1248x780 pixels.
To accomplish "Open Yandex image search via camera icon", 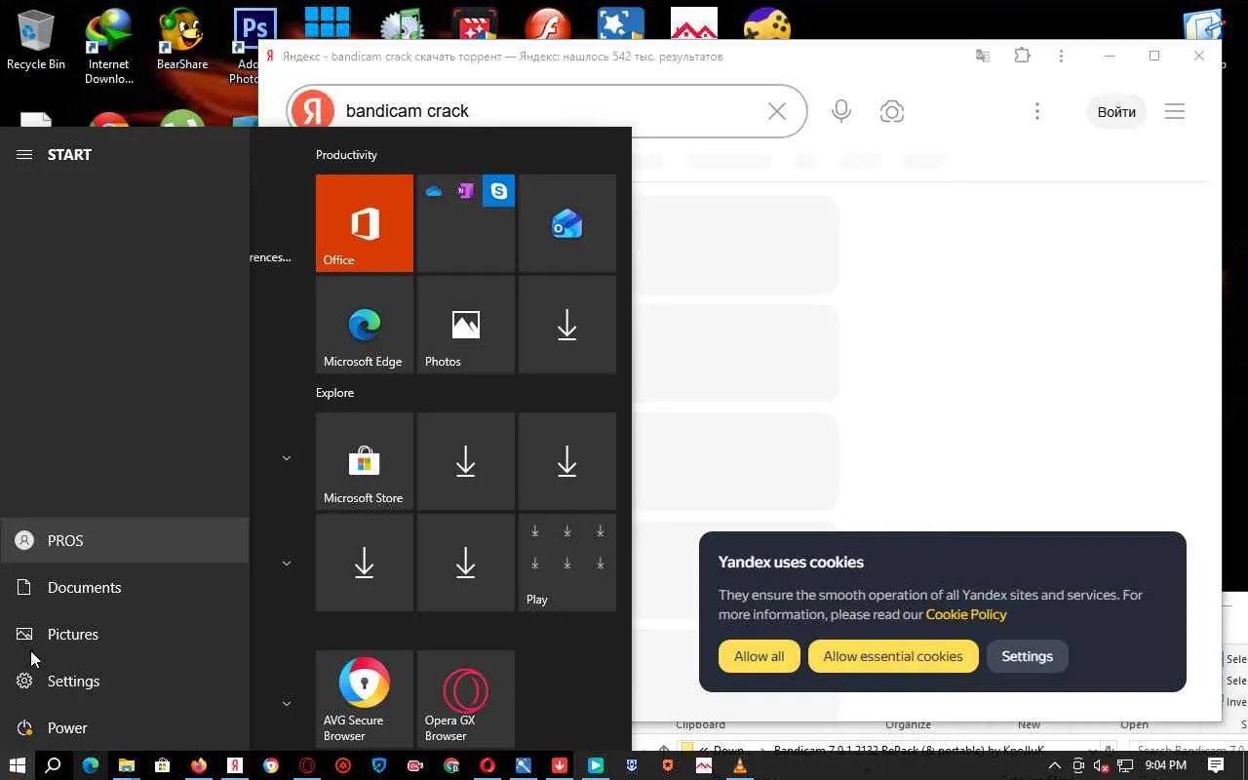I will coord(892,111).
